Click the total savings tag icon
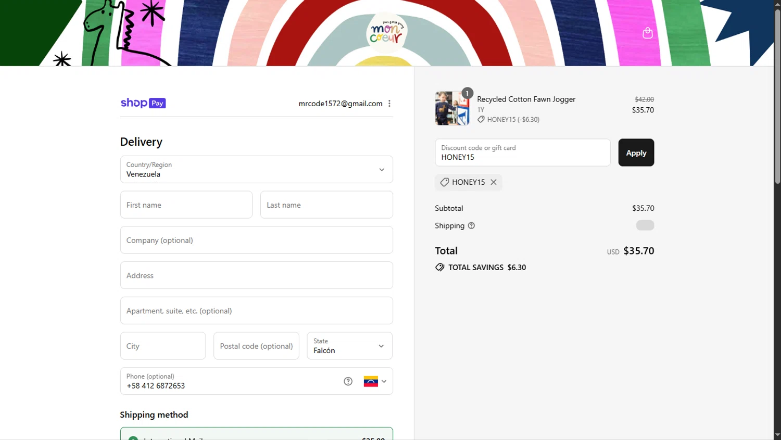 (x=440, y=267)
